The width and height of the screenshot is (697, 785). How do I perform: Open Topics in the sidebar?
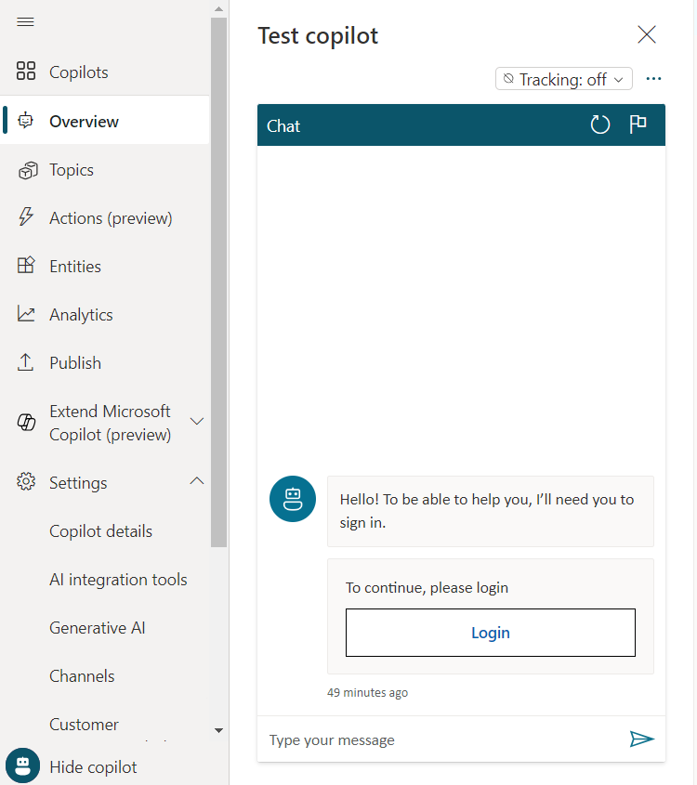(72, 170)
